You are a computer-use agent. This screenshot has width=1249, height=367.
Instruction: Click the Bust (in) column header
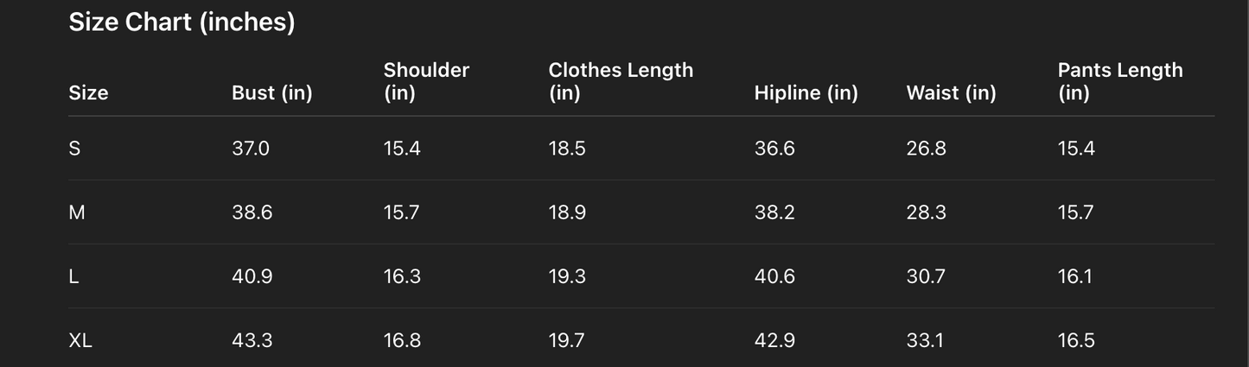271,93
